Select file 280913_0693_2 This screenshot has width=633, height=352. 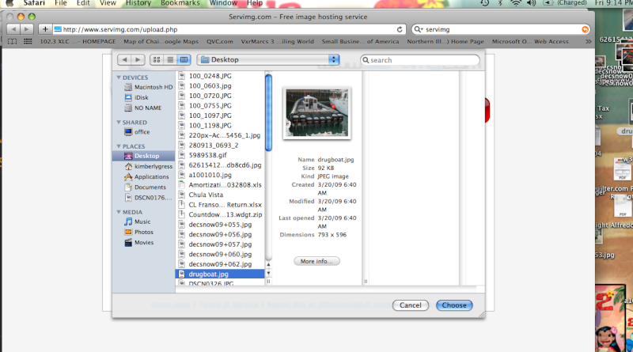221,146
